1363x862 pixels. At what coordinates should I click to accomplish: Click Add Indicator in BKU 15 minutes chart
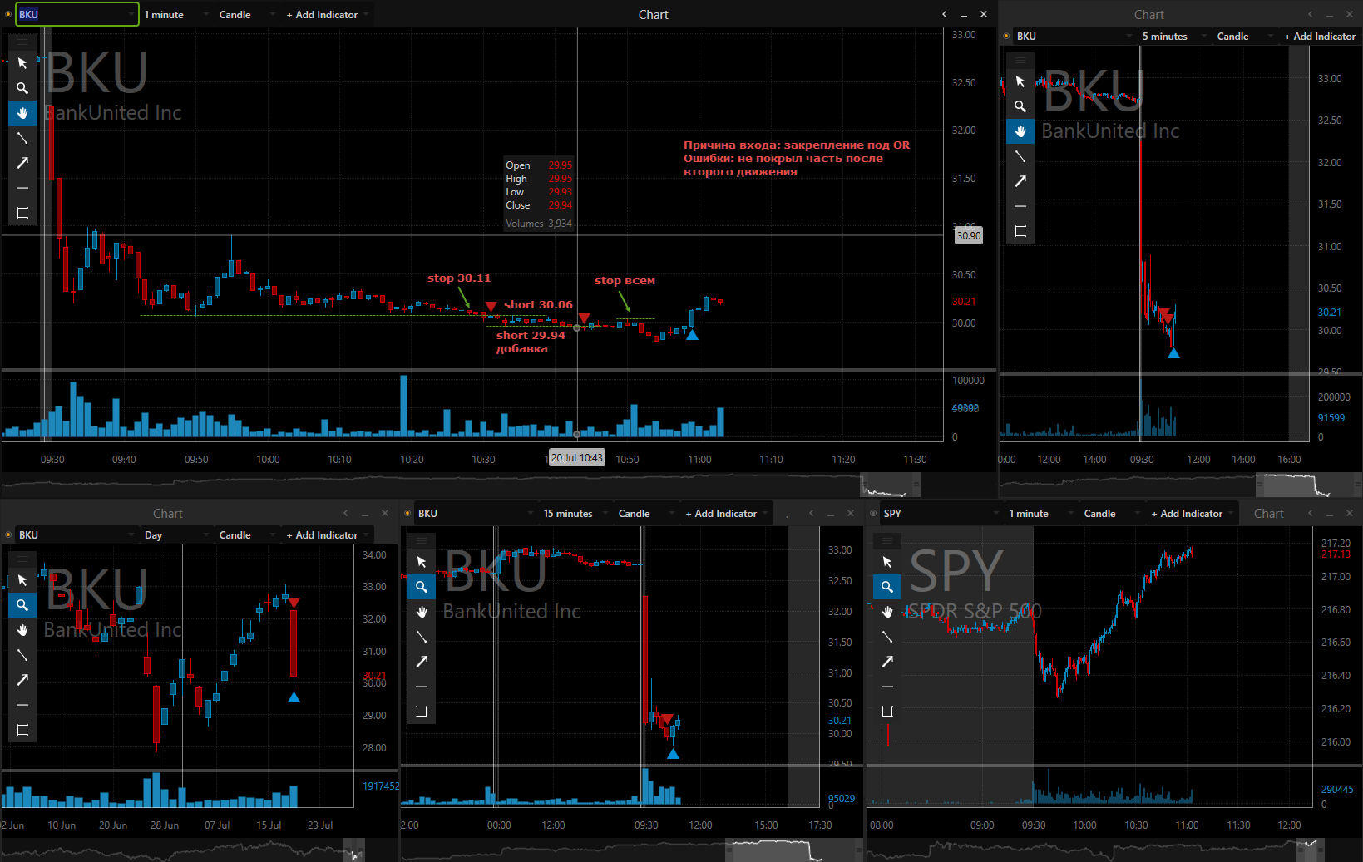726,514
